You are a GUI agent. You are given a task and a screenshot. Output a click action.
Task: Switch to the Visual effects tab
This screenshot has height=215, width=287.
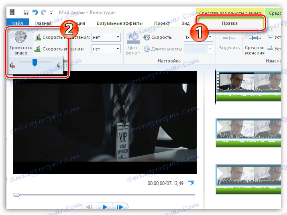(120, 23)
